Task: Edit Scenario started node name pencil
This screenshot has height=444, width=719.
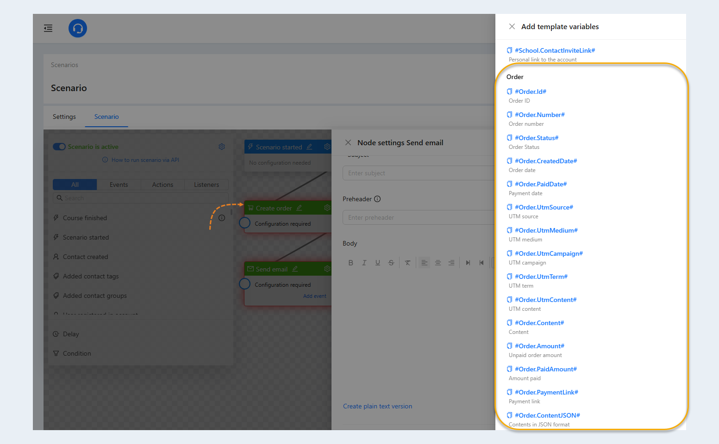Action: (309, 147)
